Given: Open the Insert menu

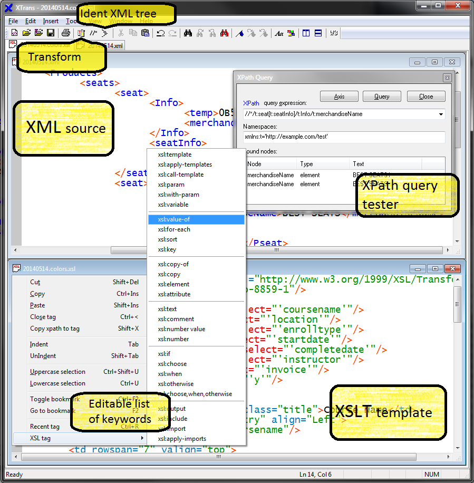Looking at the screenshot, I should click(x=51, y=21).
